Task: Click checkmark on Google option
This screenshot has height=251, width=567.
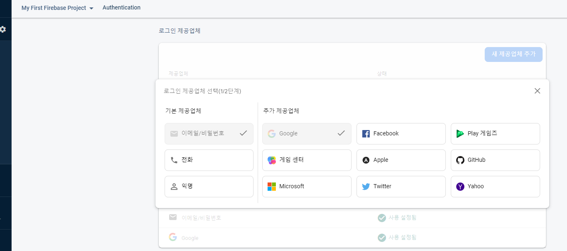Action: click(x=341, y=133)
